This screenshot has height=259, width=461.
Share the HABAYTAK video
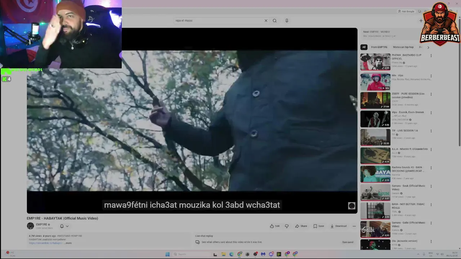[301, 226]
